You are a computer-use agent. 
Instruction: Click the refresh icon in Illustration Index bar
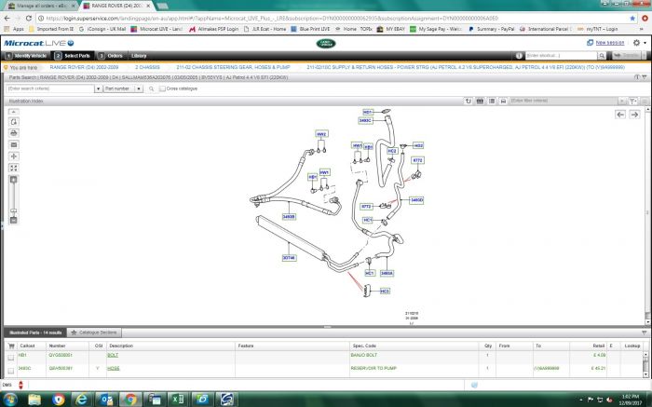pyautogui.click(x=469, y=101)
